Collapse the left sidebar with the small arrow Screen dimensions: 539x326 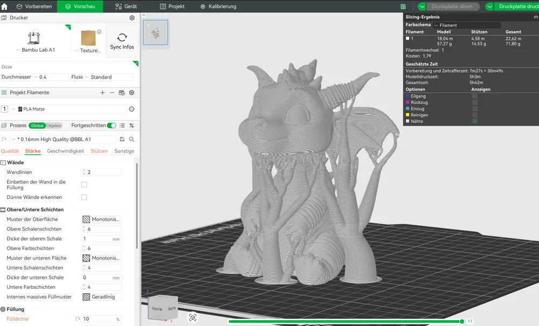coord(144,15)
